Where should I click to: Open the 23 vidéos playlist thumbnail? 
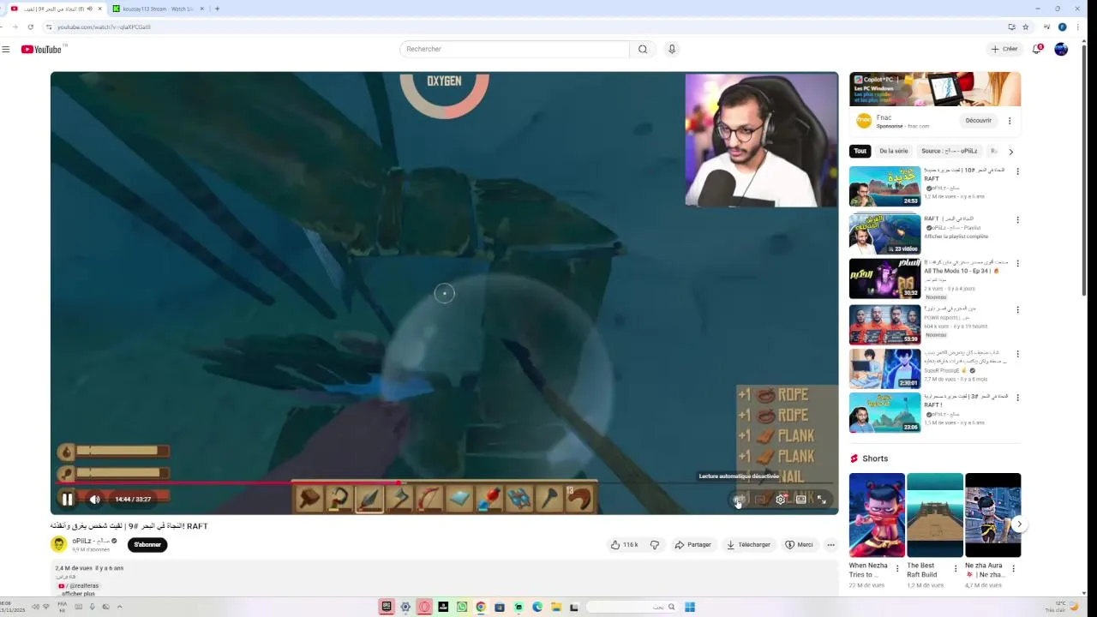[884, 233]
